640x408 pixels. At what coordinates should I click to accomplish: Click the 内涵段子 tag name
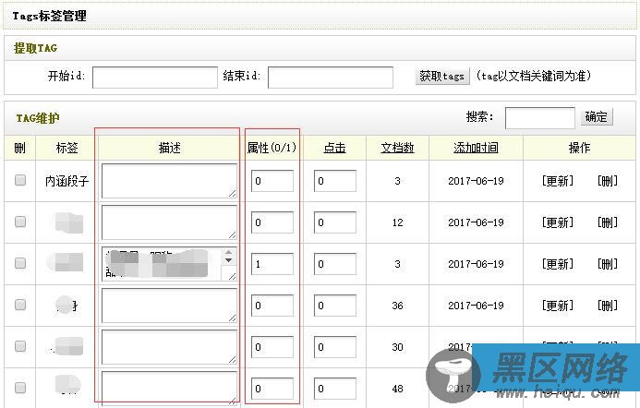tap(66, 181)
